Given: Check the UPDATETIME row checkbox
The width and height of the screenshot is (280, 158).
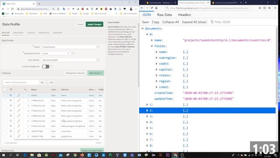Looking at the screenshot, I should click(5, 136).
